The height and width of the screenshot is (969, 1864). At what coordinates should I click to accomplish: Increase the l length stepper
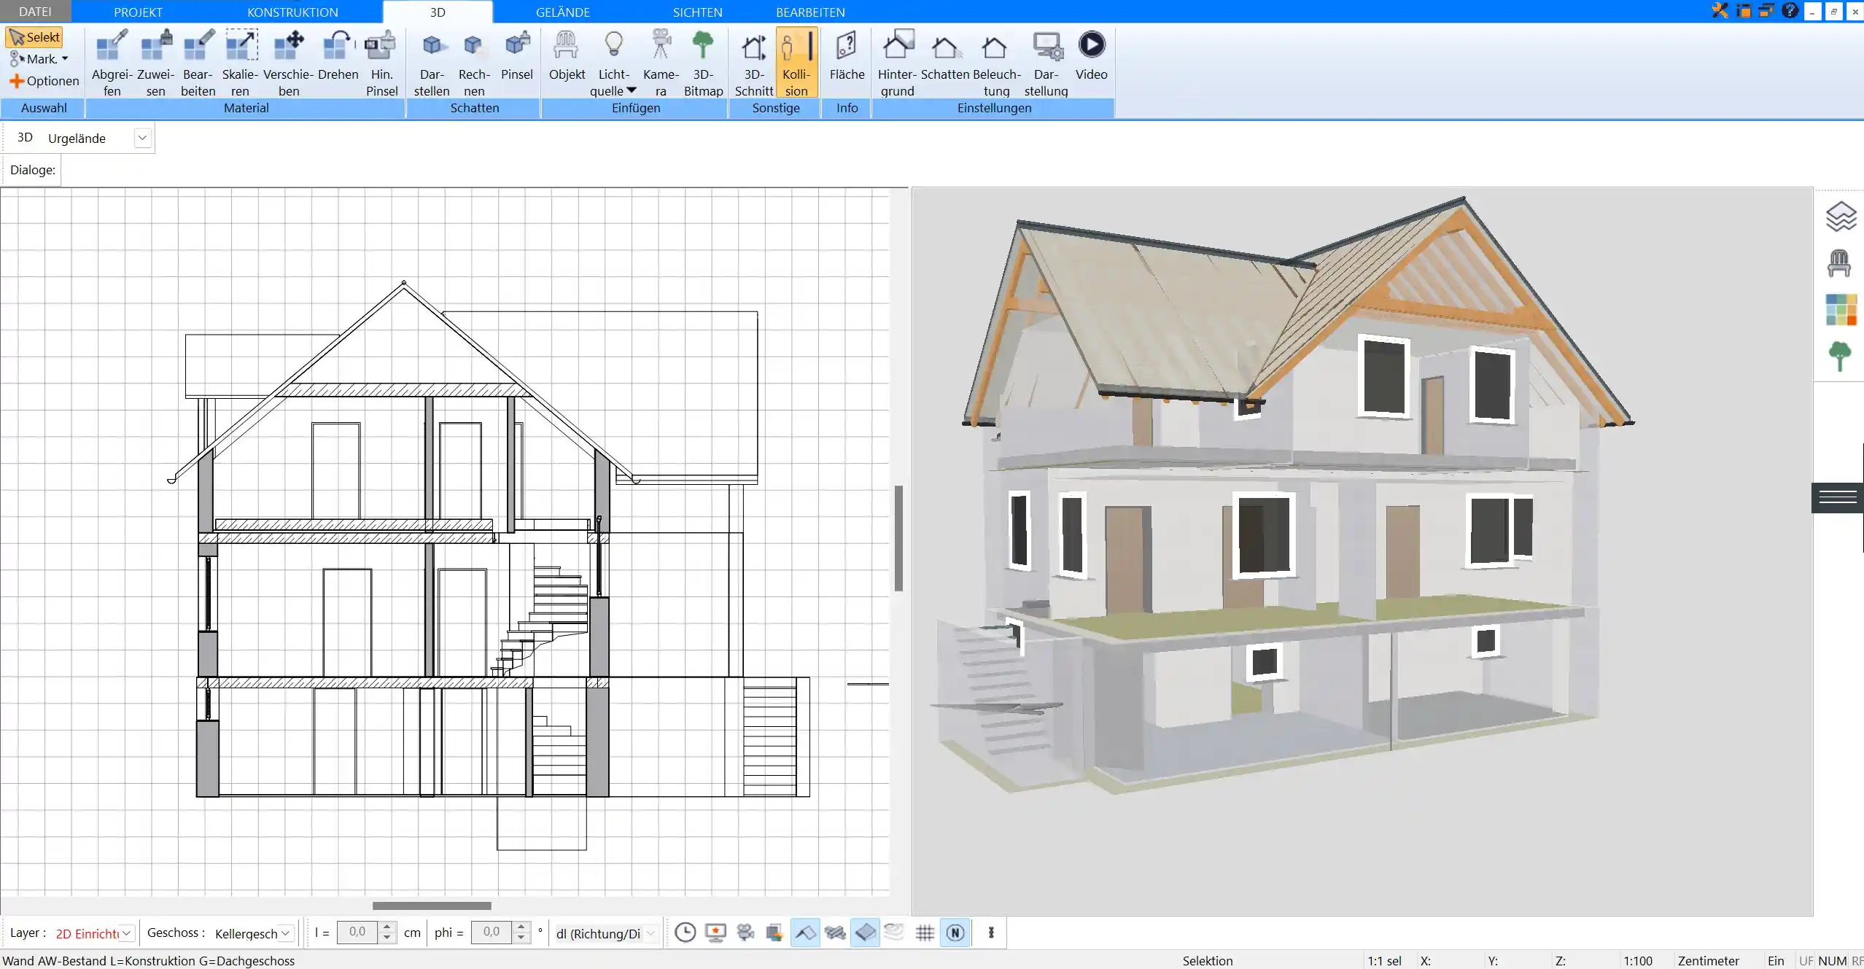click(x=387, y=927)
